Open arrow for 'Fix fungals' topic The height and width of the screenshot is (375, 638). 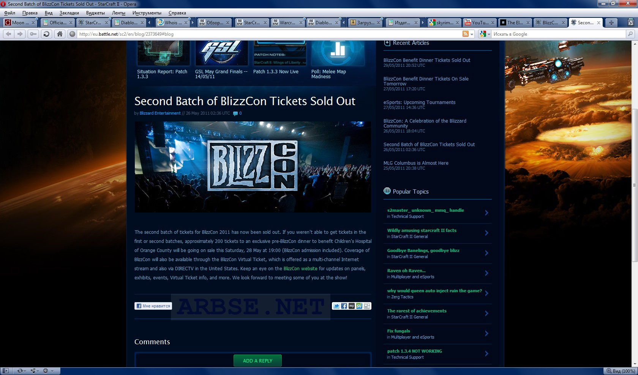pyautogui.click(x=486, y=334)
